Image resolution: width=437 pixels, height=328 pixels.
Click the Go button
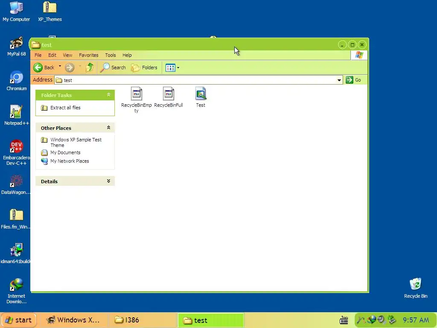(x=353, y=80)
